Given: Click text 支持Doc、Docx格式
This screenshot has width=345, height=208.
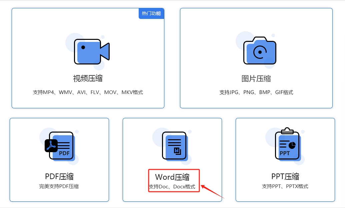Looking at the screenshot, I should pos(172,187).
